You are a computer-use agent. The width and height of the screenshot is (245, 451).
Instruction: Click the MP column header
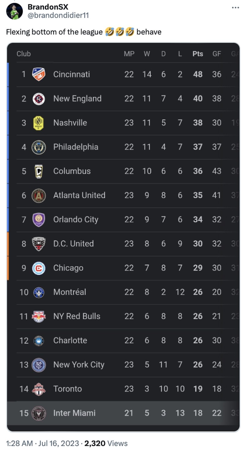pyautogui.click(x=129, y=54)
